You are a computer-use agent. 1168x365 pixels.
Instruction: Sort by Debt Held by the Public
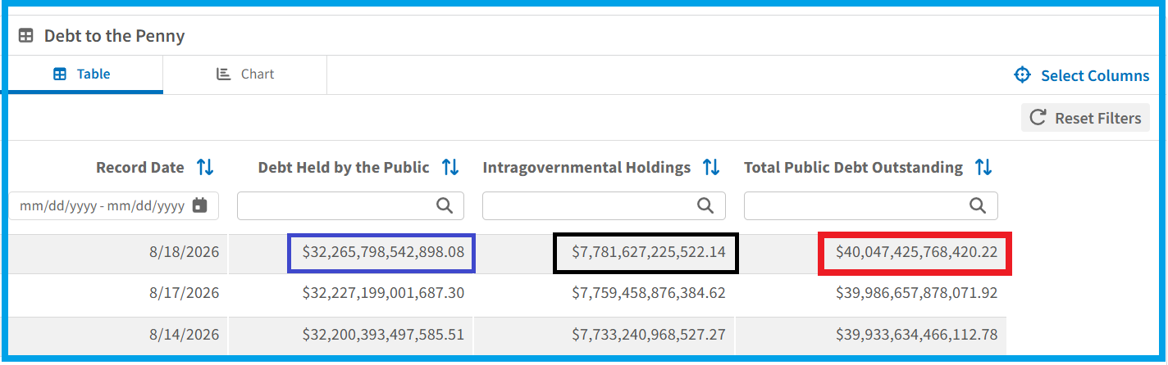[450, 168]
